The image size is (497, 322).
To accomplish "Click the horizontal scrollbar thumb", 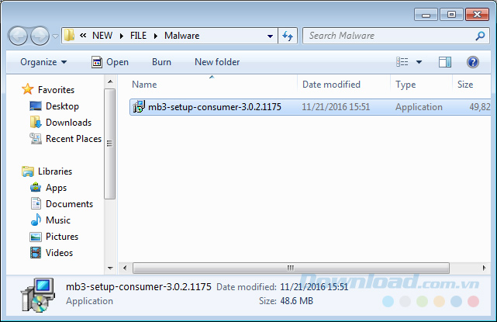I will pyautogui.click(x=291, y=268).
